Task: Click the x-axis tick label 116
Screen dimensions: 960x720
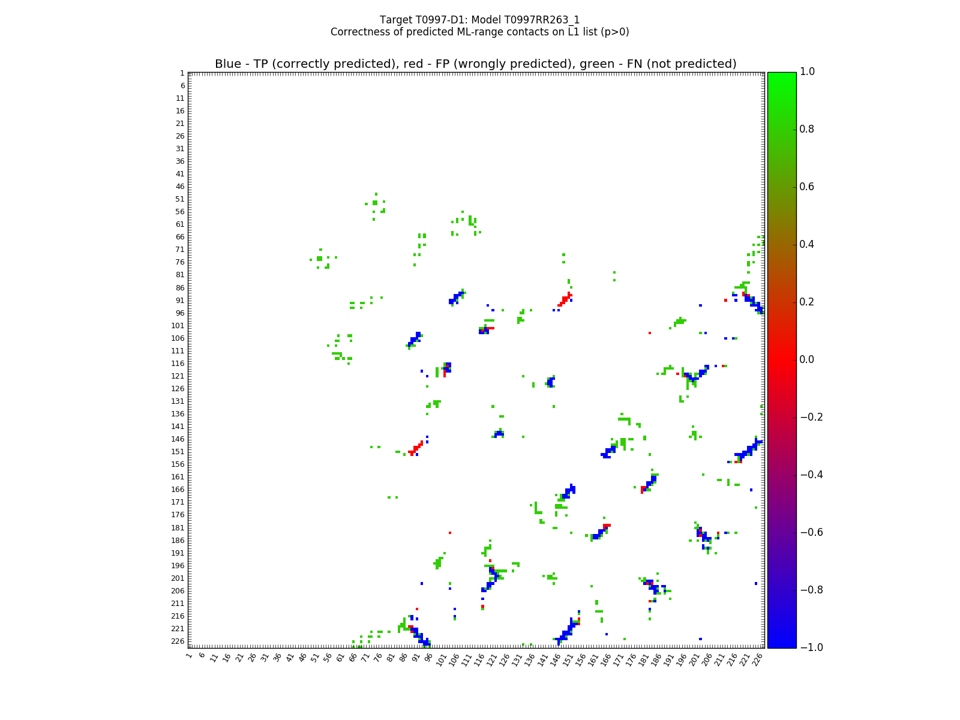Action: [479, 659]
